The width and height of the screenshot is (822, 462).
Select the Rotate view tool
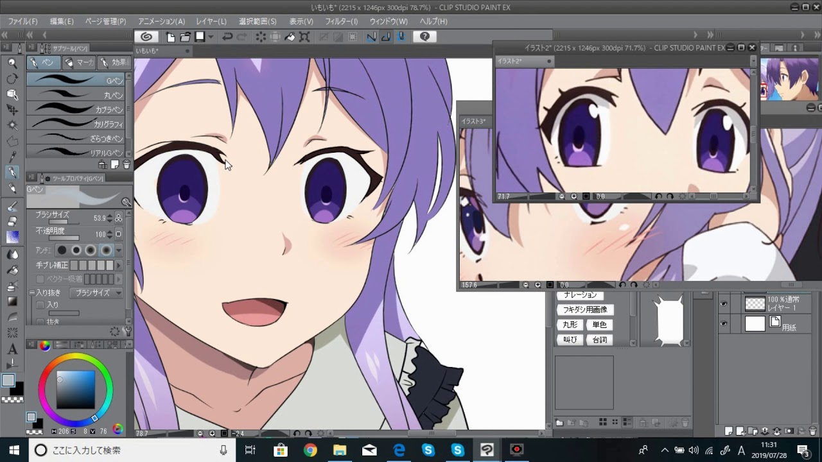coord(12,78)
